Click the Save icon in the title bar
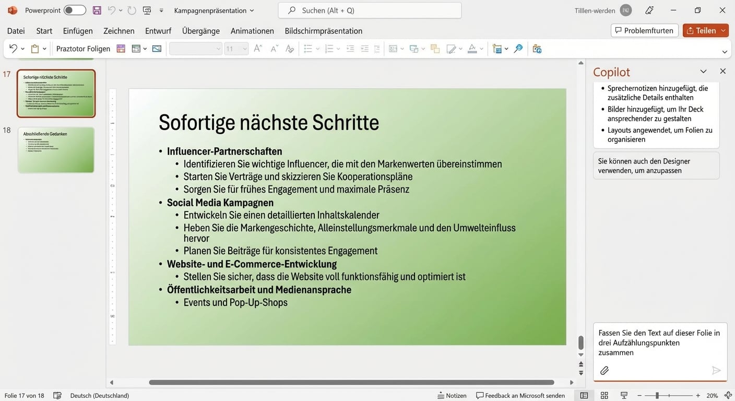The image size is (735, 401). coord(96,10)
